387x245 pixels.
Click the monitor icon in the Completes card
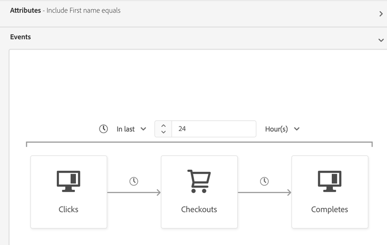tap(330, 181)
